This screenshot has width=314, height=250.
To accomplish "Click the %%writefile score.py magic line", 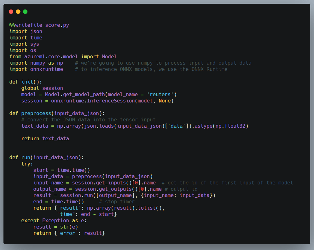I will (39, 25).
